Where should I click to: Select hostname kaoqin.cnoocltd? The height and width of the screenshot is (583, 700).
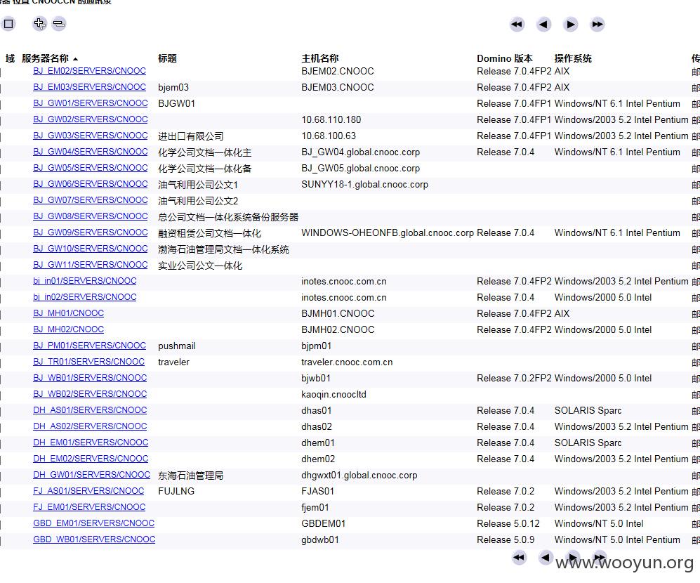click(x=334, y=395)
